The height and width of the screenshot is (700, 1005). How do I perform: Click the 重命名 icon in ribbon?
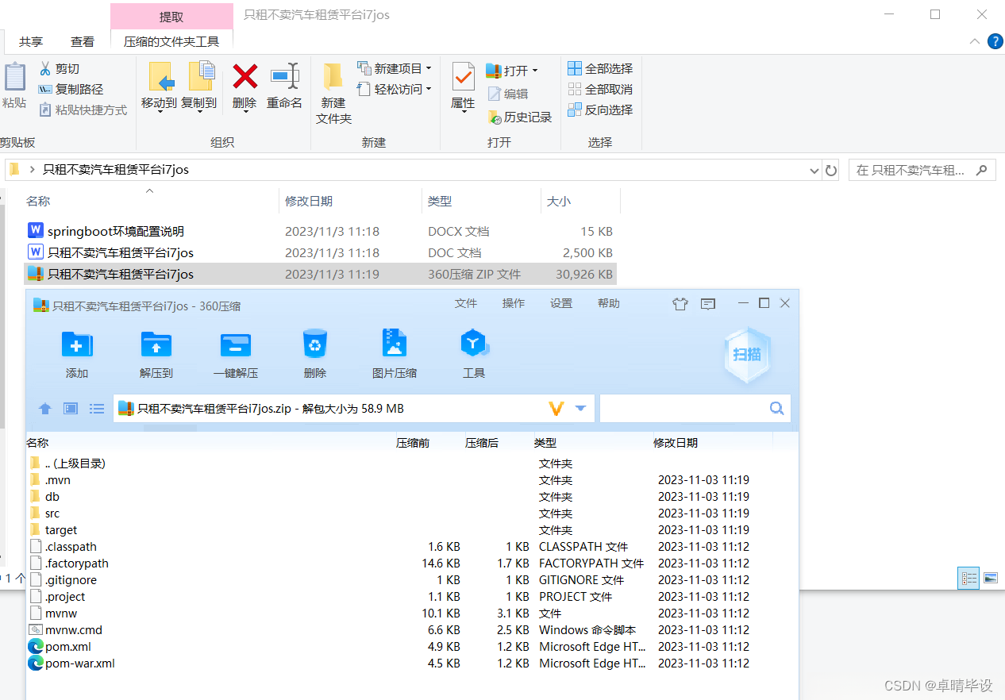284,76
